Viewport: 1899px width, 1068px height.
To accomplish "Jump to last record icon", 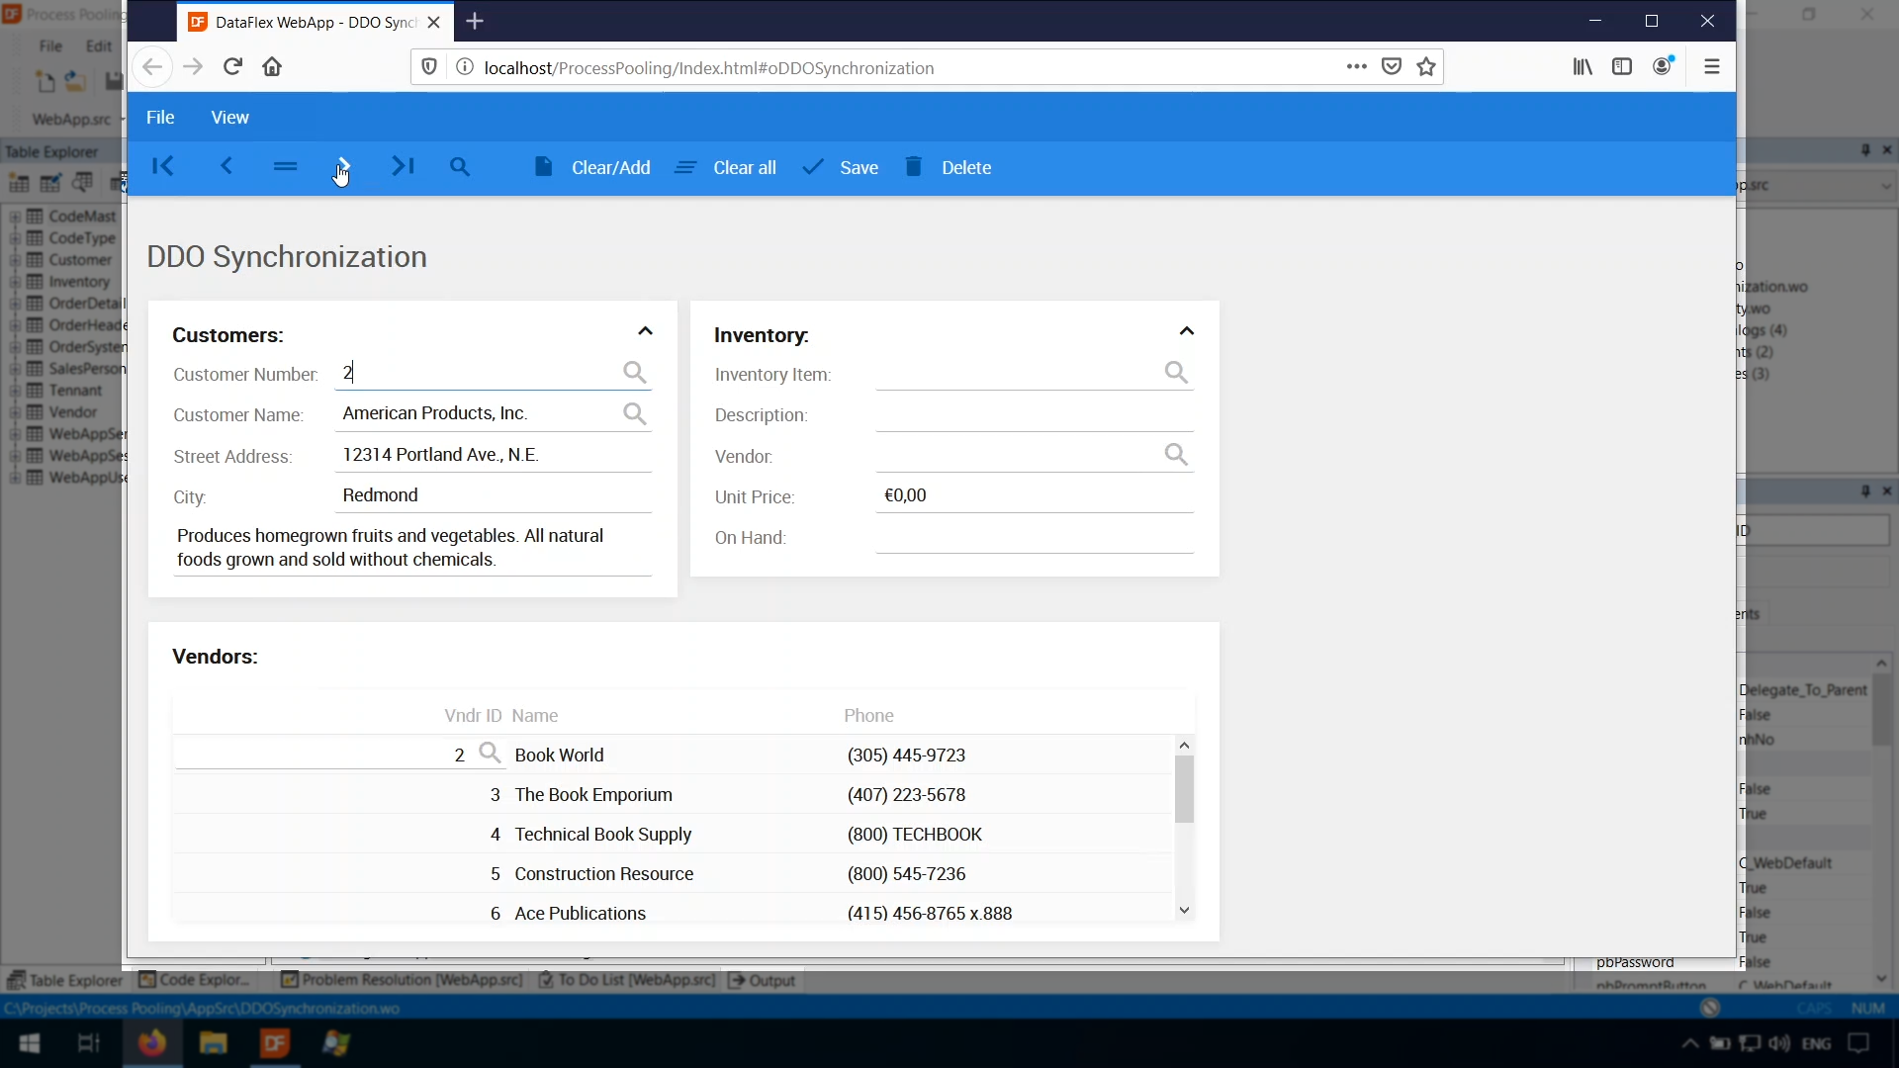I will tap(403, 166).
